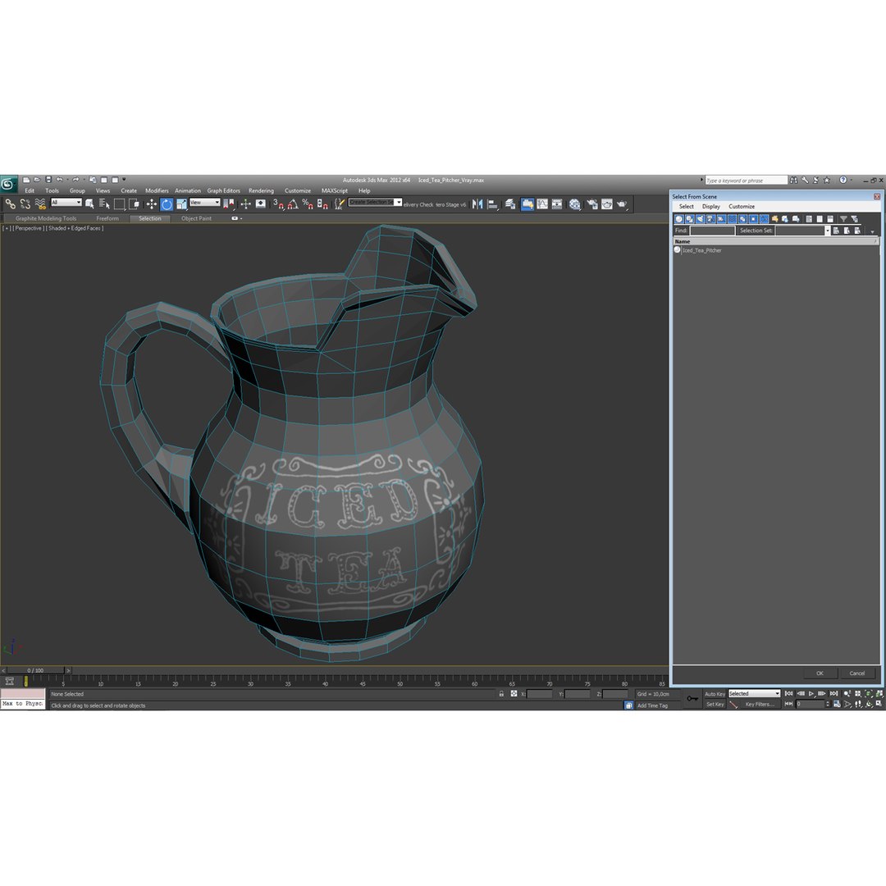Click the Set Key button

[x=715, y=704]
